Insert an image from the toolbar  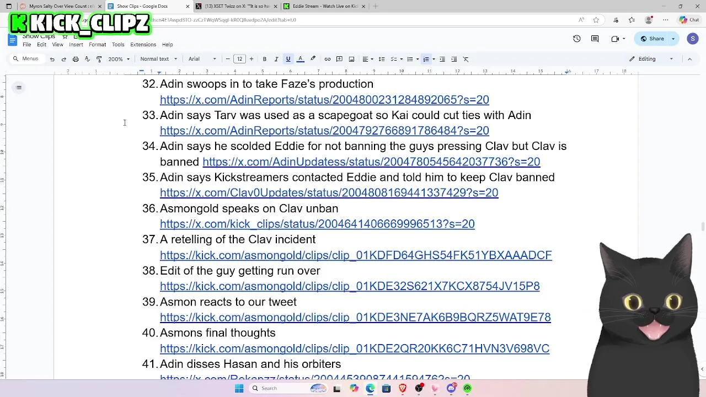point(351,59)
